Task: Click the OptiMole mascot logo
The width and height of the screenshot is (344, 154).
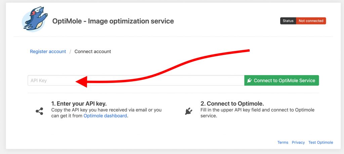Action: (34, 21)
